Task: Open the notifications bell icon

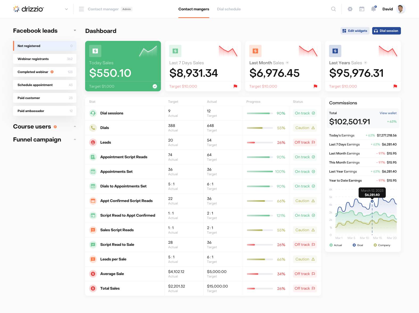Action: (374, 9)
